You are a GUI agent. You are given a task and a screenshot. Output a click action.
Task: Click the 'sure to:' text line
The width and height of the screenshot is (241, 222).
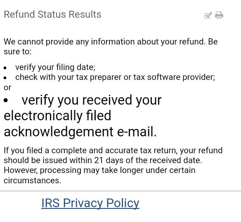(x=17, y=52)
